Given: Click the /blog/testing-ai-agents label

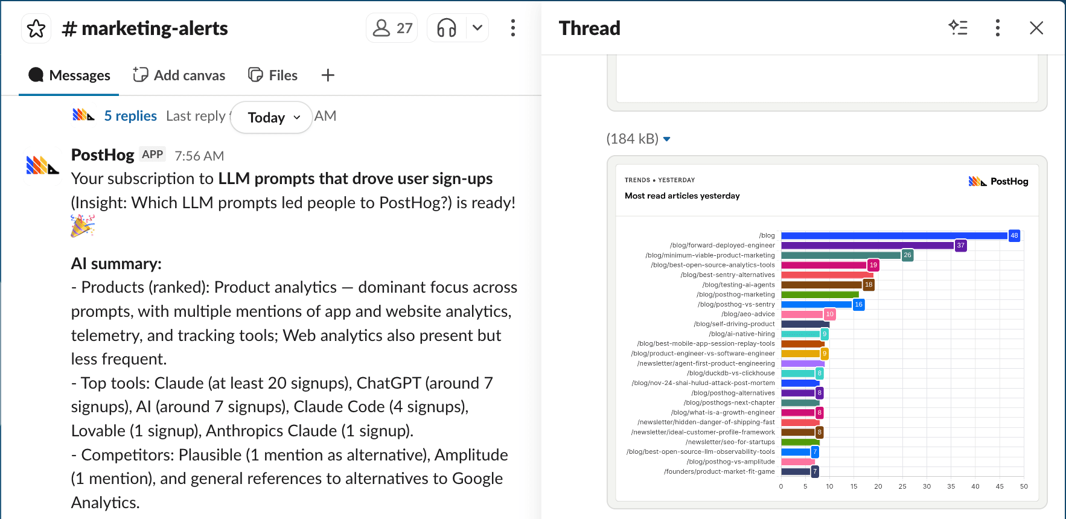Looking at the screenshot, I should (738, 284).
